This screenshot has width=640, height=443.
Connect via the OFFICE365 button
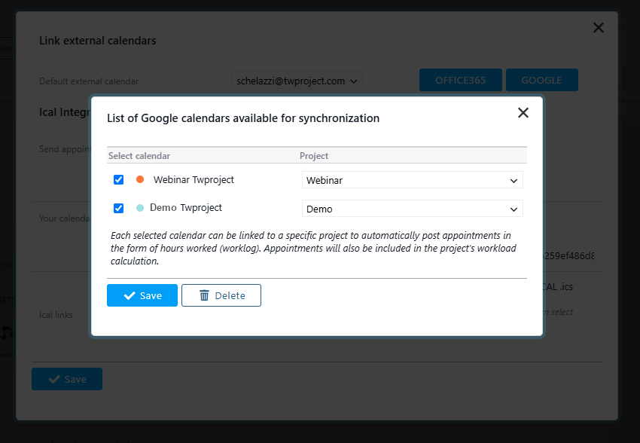(x=460, y=79)
